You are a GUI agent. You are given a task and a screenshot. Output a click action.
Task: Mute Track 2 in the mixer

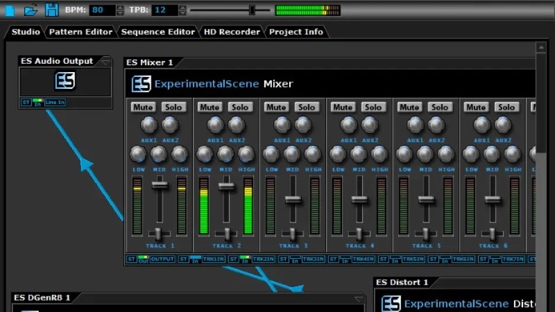[210, 107]
